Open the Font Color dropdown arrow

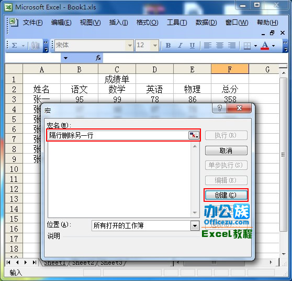[x=273, y=46]
